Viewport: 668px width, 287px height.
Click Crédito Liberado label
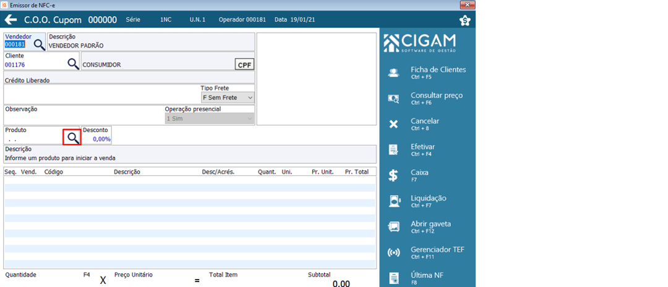[x=27, y=80]
